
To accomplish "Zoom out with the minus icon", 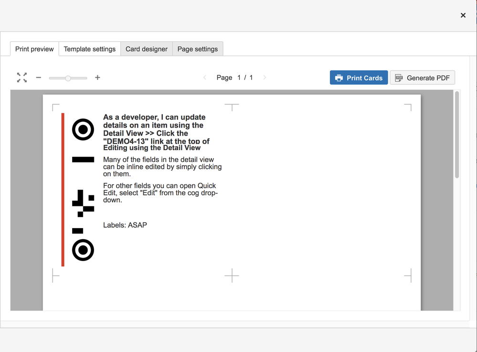I will 38,78.
